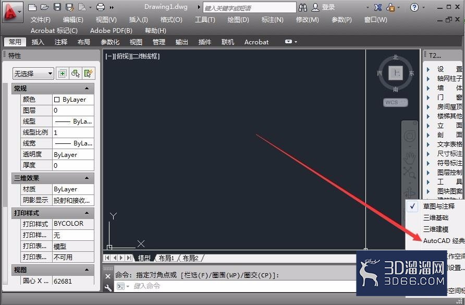Switch to the 参数化 ribbon tab
The width and height of the screenshot is (465, 305).
tap(110, 42)
